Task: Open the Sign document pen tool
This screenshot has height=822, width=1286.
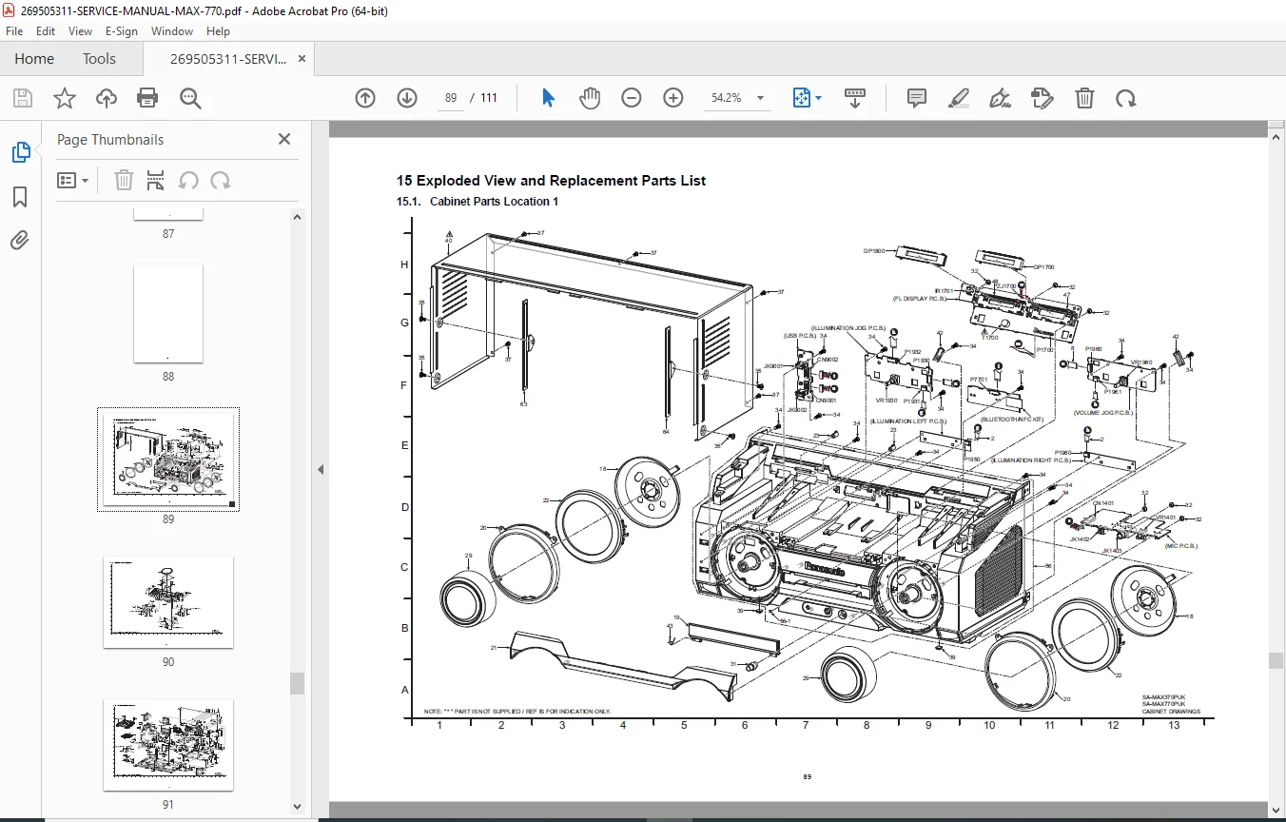Action: coord(1000,98)
